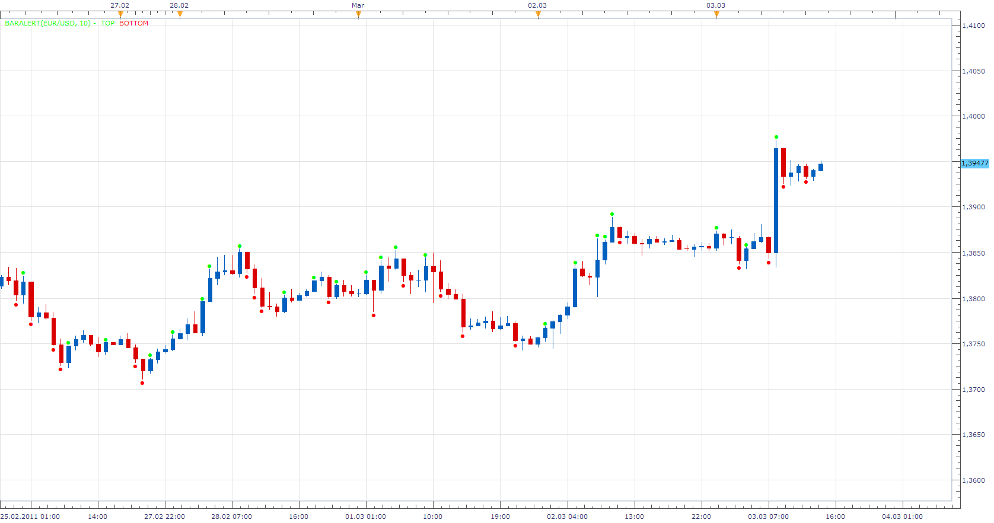Click the 04.03 01:00 time label
Viewport: 994px width, 523px height.
click(902, 516)
